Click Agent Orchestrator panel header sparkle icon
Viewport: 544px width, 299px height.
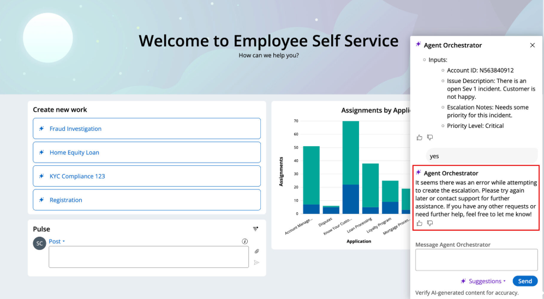click(x=419, y=44)
